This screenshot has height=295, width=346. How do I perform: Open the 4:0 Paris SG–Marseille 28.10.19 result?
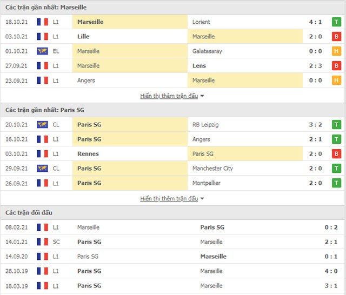pyautogui.click(x=172, y=271)
